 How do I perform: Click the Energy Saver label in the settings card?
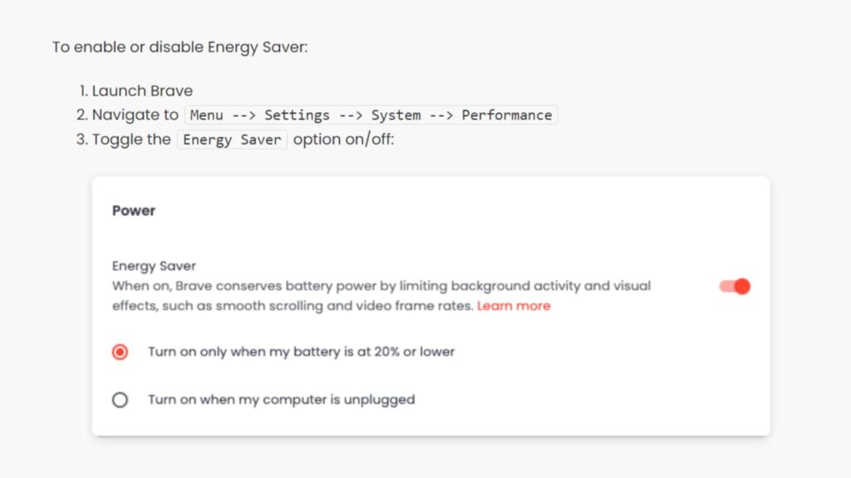point(153,266)
